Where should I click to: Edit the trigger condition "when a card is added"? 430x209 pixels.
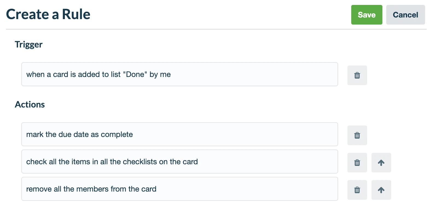click(180, 74)
